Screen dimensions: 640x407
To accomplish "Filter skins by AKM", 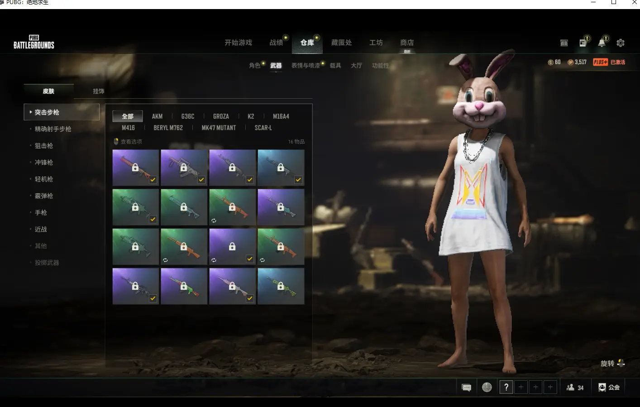I will pos(157,116).
